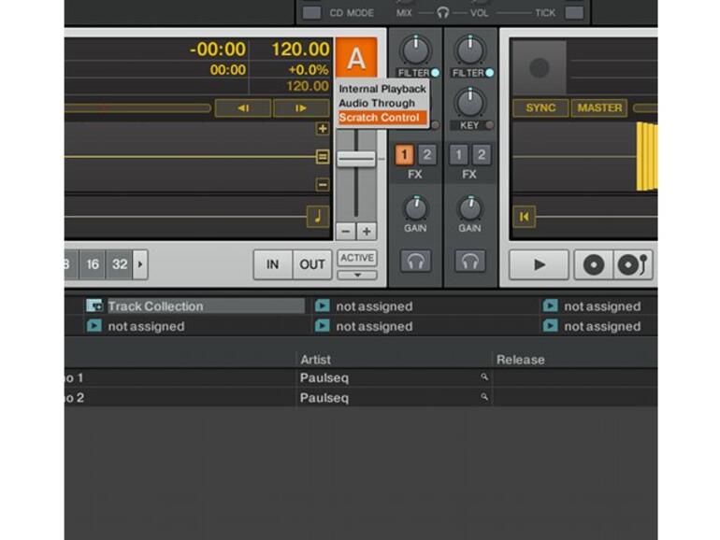
Task: Open dropdown arrow below ACTIVE button
Action: (356, 276)
